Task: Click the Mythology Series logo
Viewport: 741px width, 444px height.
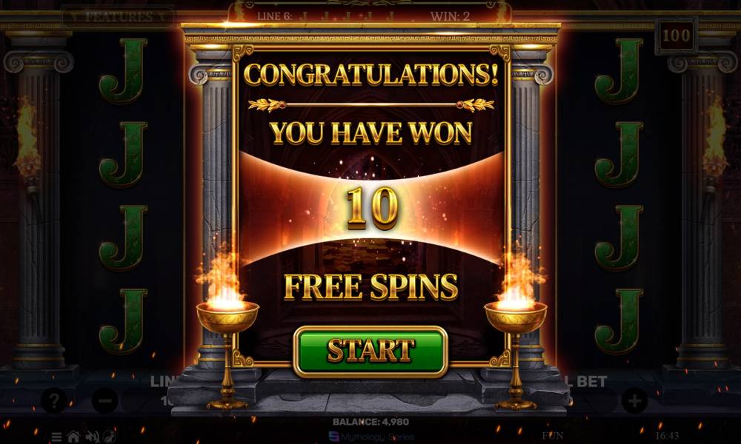Action: coord(371,437)
